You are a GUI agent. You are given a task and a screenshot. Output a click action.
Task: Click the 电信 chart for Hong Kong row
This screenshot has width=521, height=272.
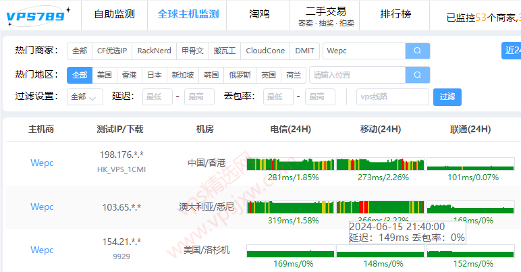coord(290,164)
